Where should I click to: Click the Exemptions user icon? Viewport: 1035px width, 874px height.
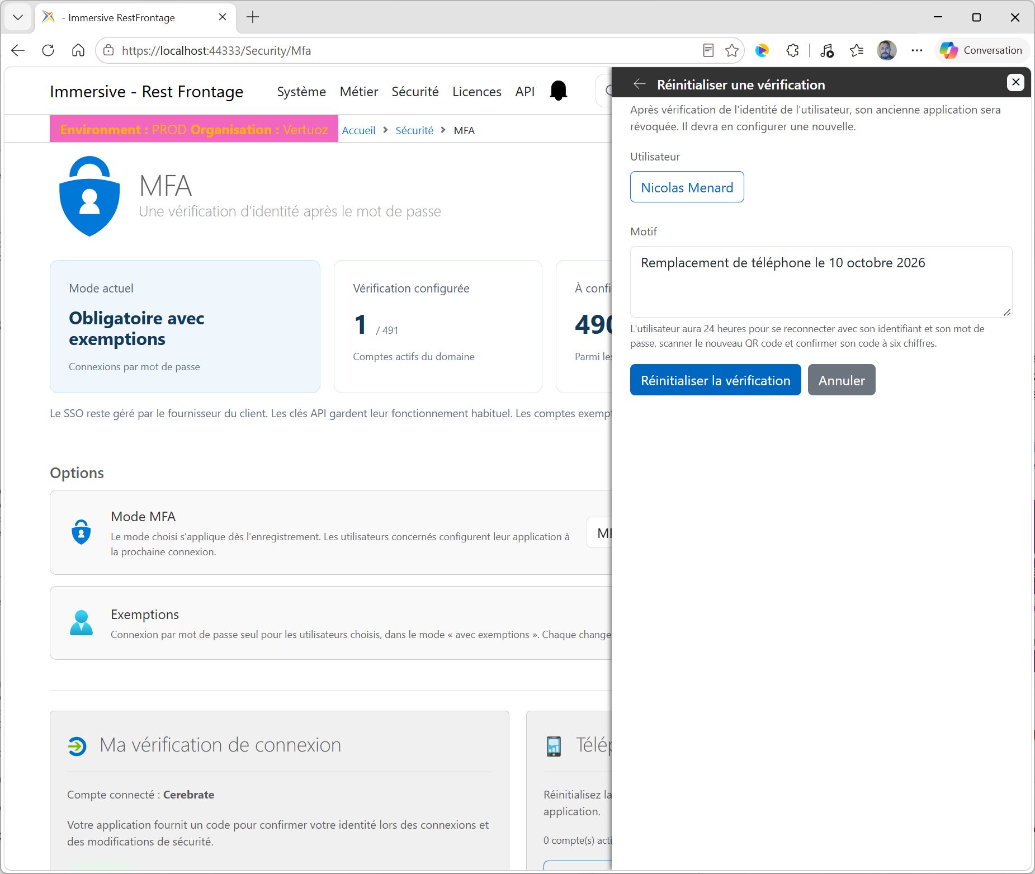[x=81, y=622]
